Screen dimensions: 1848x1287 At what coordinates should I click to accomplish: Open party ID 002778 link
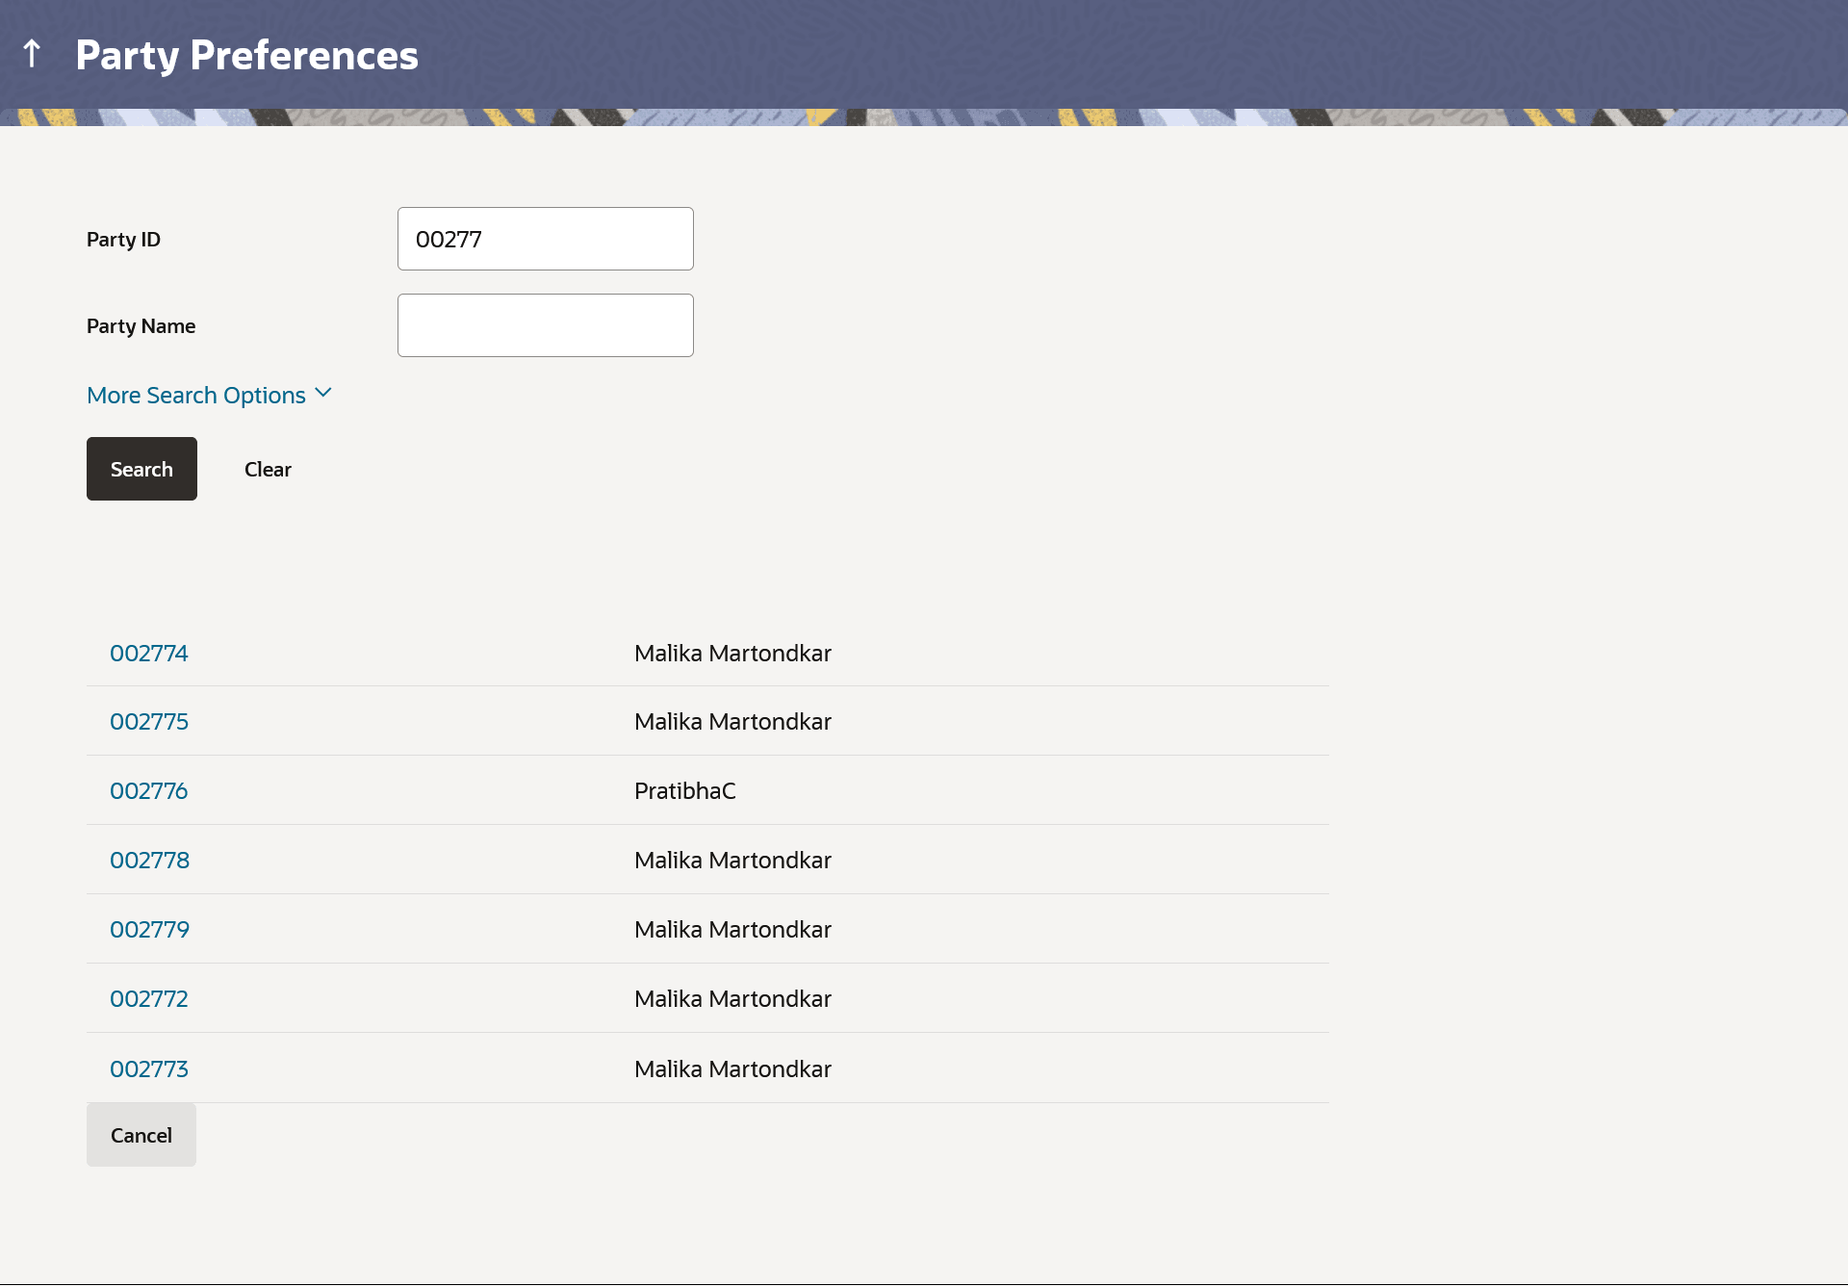click(149, 861)
